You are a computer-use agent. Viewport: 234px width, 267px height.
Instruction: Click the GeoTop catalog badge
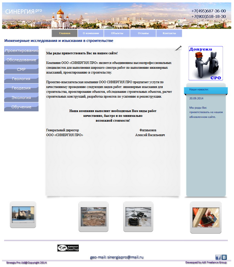tap(68, 248)
